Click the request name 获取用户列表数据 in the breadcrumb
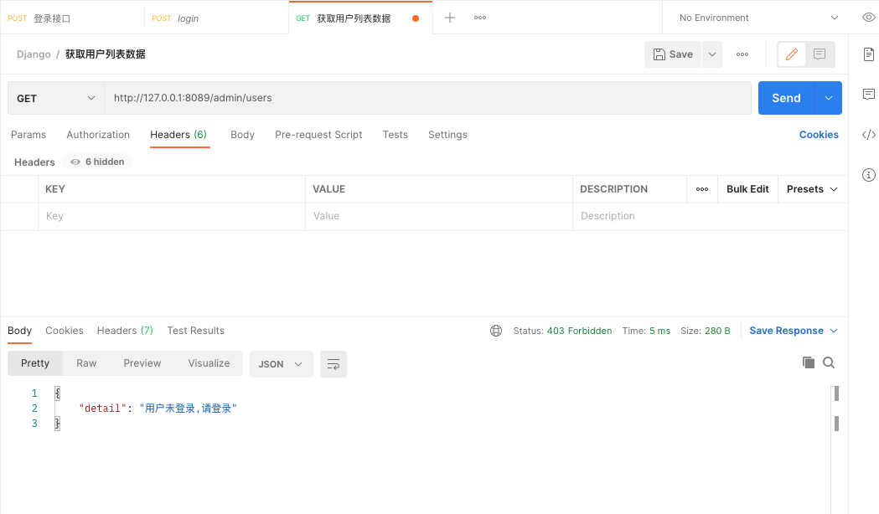This screenshot has width=879, height=514. 106,54
